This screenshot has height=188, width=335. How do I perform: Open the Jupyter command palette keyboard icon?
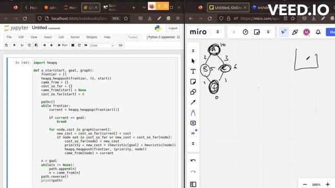point(120,45)
